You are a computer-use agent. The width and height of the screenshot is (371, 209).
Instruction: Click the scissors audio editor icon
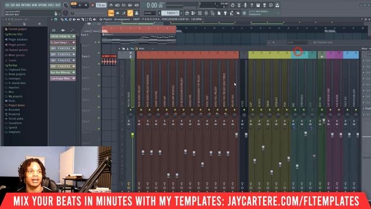tap(239, 5)
